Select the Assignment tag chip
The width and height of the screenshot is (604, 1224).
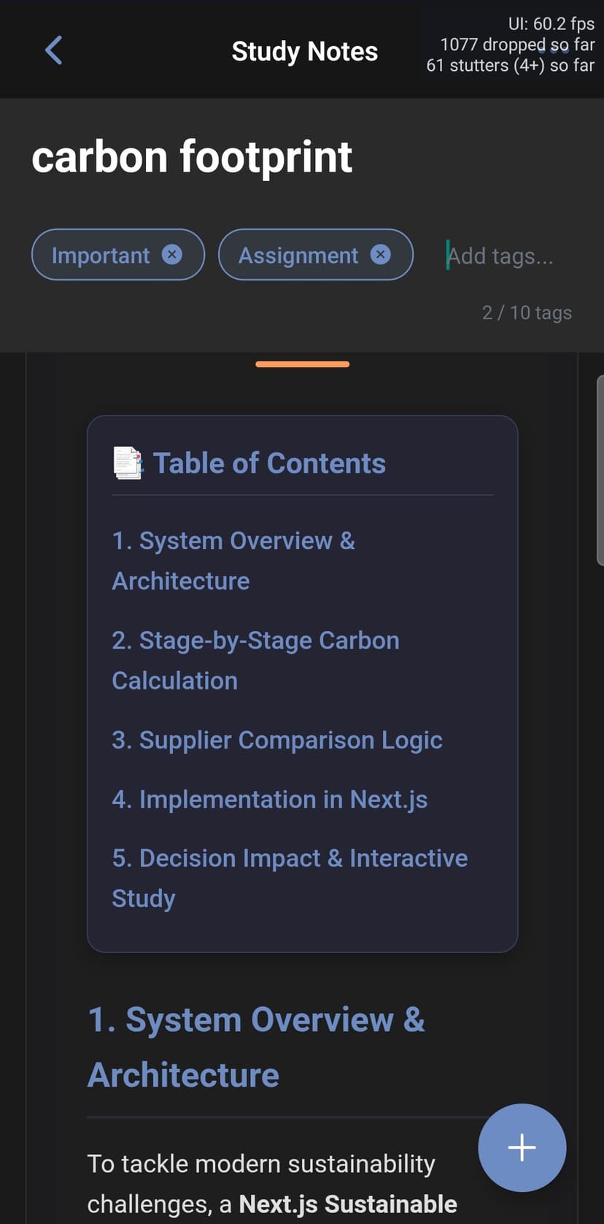click(316, 254)
